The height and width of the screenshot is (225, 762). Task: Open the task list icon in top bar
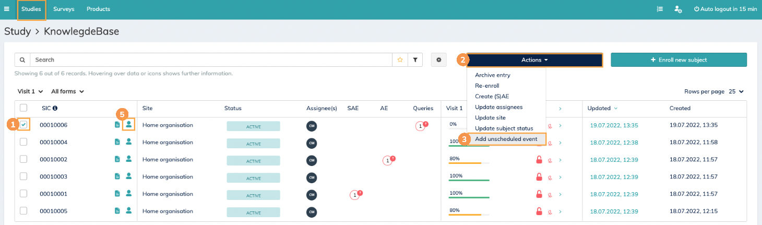tap(660, 9)
